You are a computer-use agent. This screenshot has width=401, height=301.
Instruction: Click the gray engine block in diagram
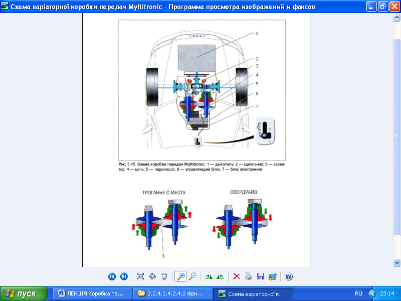tap(196, 58)
